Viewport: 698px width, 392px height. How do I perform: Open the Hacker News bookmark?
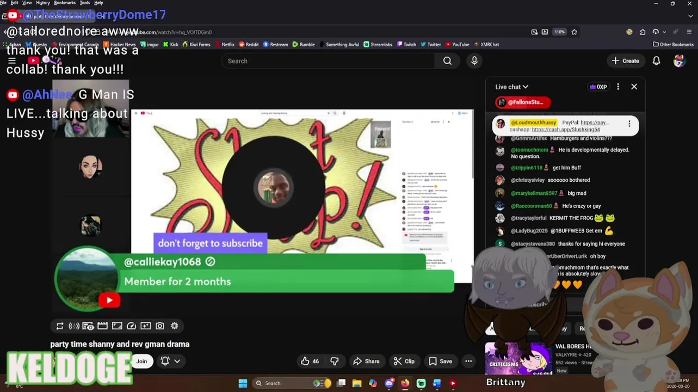pos(119,44)
